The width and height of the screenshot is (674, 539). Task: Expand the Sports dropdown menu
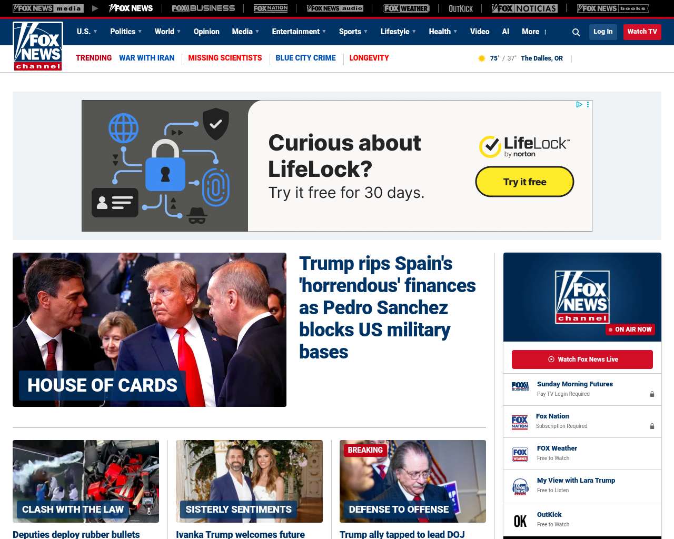pos(353,32)
